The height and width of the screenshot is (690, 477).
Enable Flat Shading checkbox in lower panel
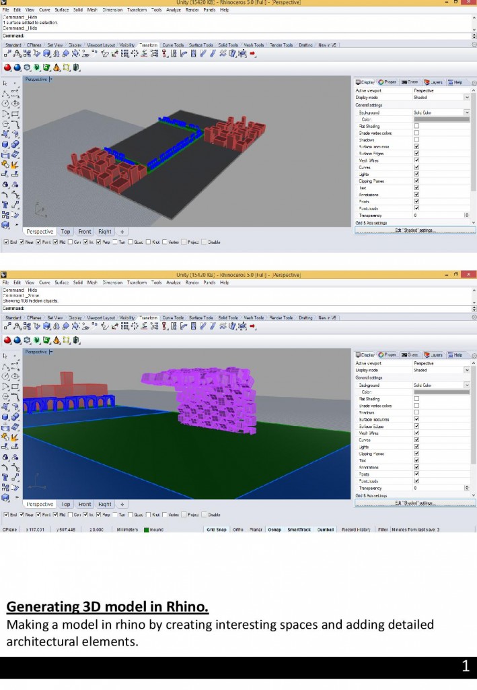pyautogui.click(x=416, y=399)
